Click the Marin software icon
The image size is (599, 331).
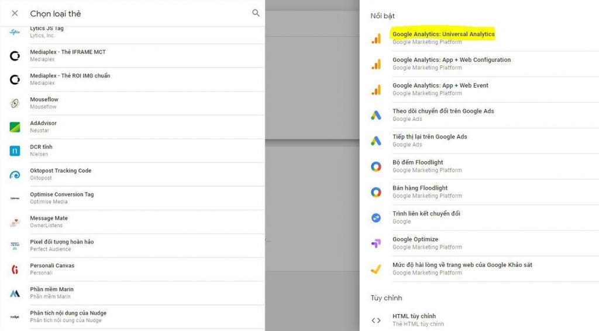point(15,293)
